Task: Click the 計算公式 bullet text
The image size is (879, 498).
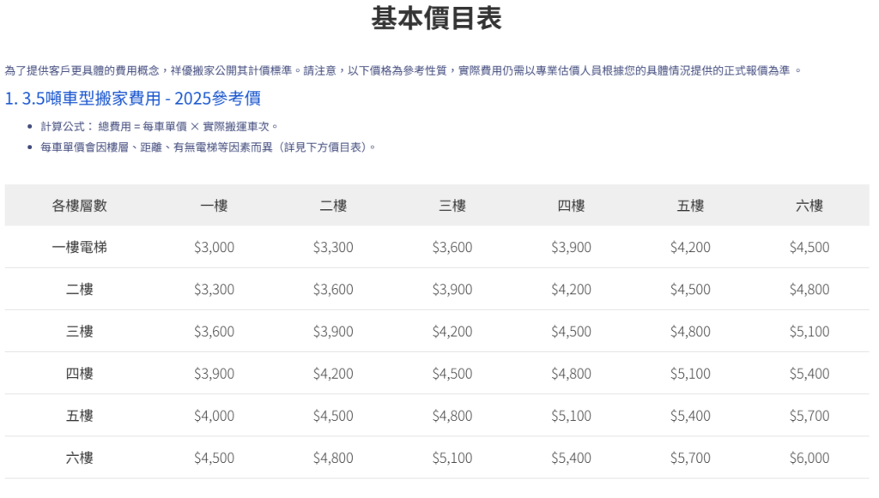Action: pos(160,126)
